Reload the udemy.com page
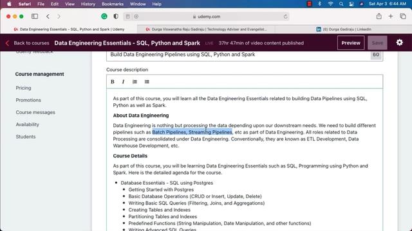412x231 pixels. tap(285, 17)
